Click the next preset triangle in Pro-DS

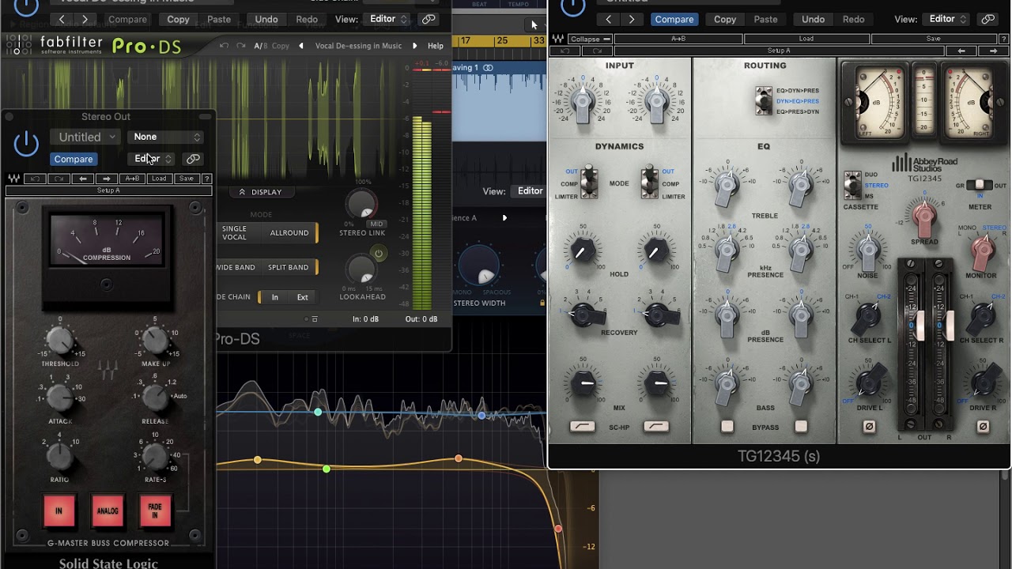(414, 46)
